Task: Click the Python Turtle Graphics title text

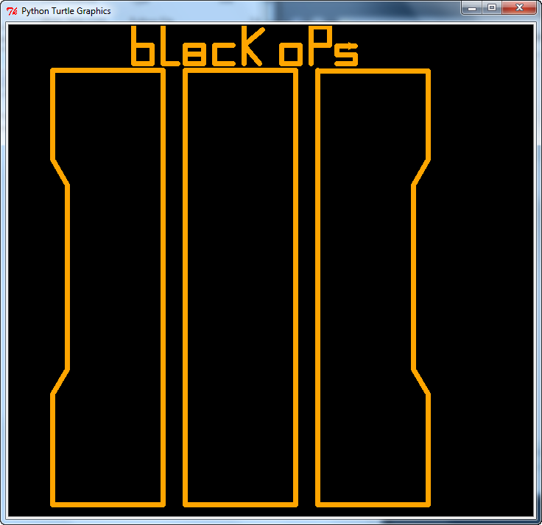Action: (66, 11)
